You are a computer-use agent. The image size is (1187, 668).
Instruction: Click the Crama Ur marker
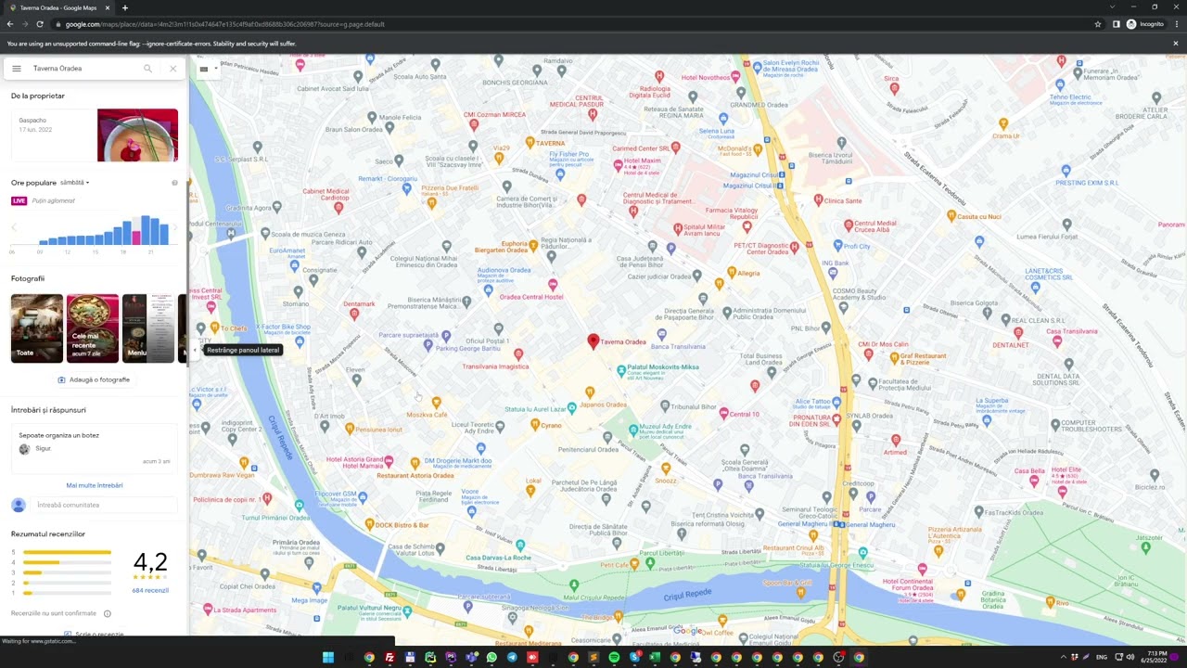coord(1003,123)
